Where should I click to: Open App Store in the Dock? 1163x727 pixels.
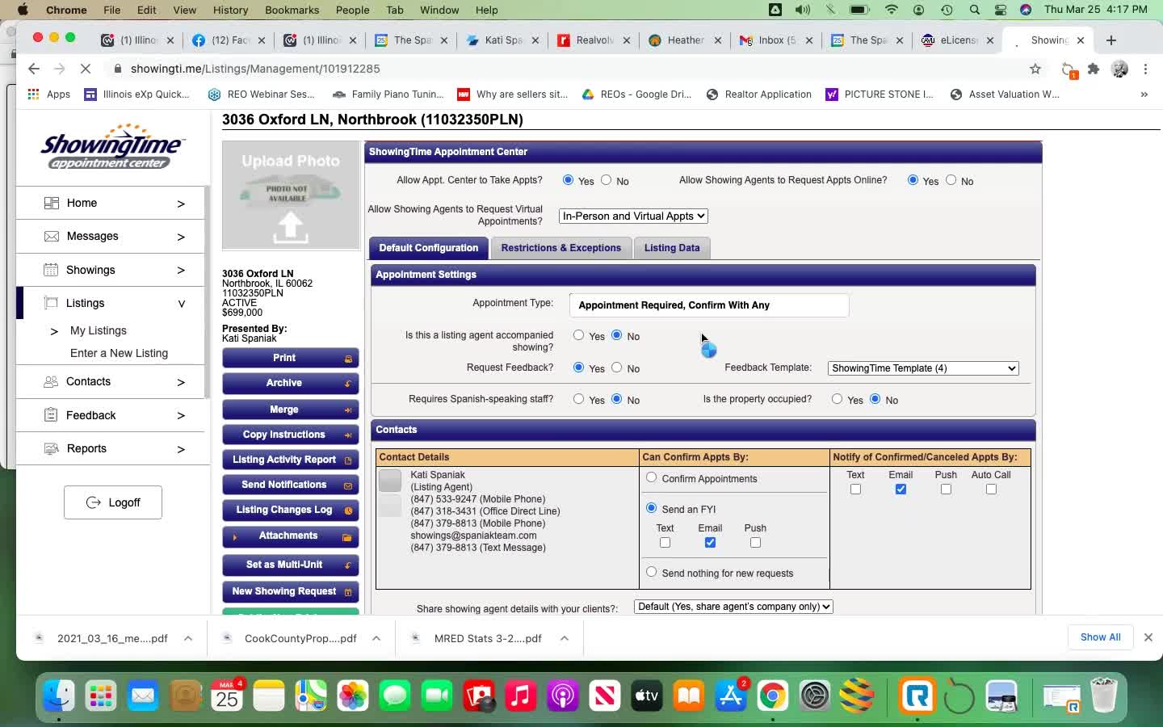pos(731,695)
